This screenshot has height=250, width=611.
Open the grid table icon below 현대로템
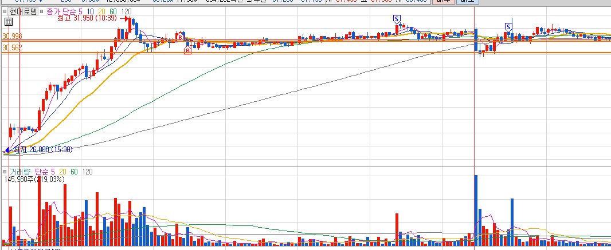click(x=8, y=22)
